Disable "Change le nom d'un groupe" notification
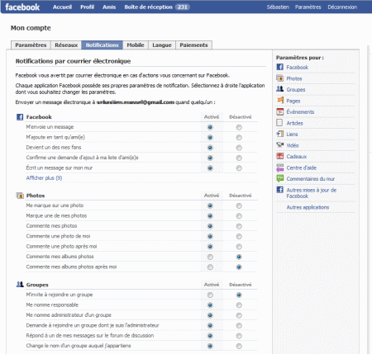372x354 pixels. point(239,346)
